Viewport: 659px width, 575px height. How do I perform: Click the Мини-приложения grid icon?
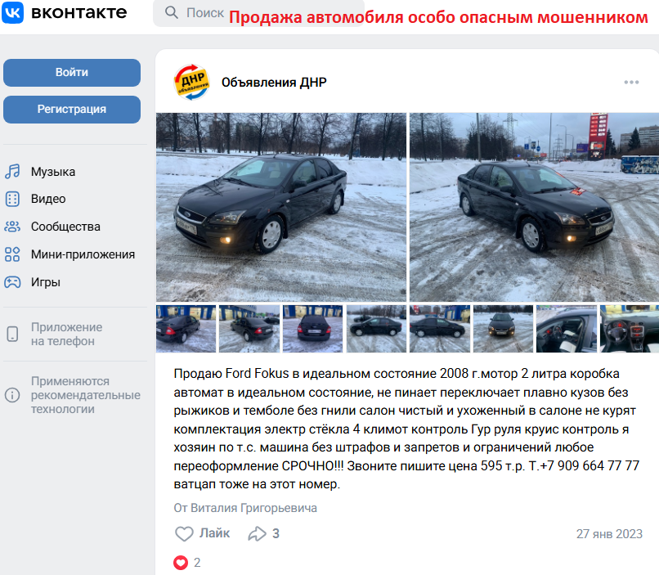pyautogui.click(x=12, y=254)
